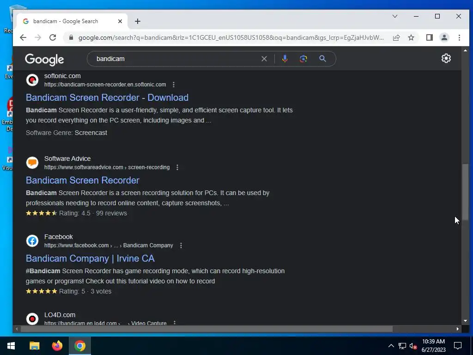Open Chrome side panel

coord(429,37)
